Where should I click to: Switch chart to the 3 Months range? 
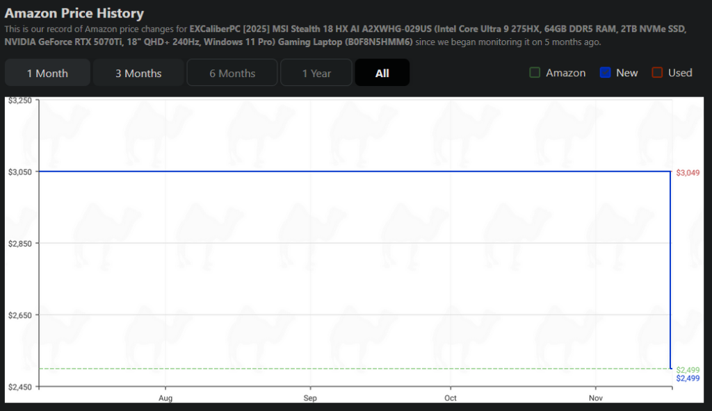tap(138, 73)
